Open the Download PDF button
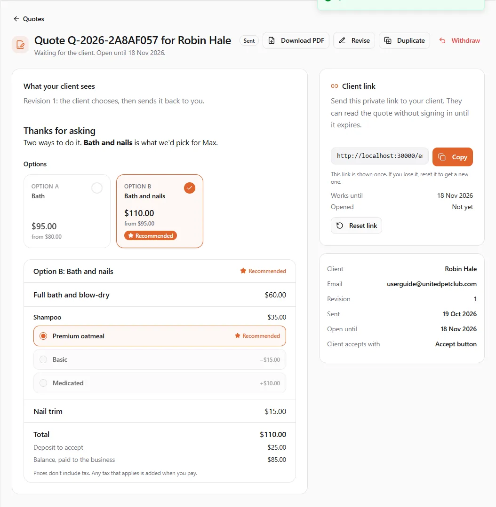 (296, 40)
